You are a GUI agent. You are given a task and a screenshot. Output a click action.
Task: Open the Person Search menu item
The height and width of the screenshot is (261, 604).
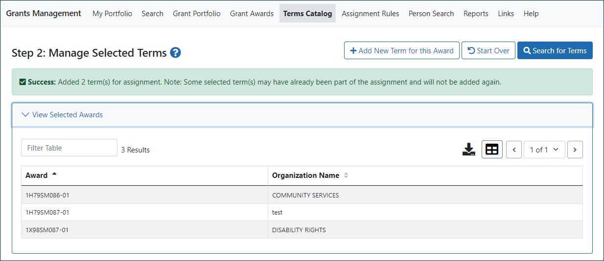click(431, 14)
